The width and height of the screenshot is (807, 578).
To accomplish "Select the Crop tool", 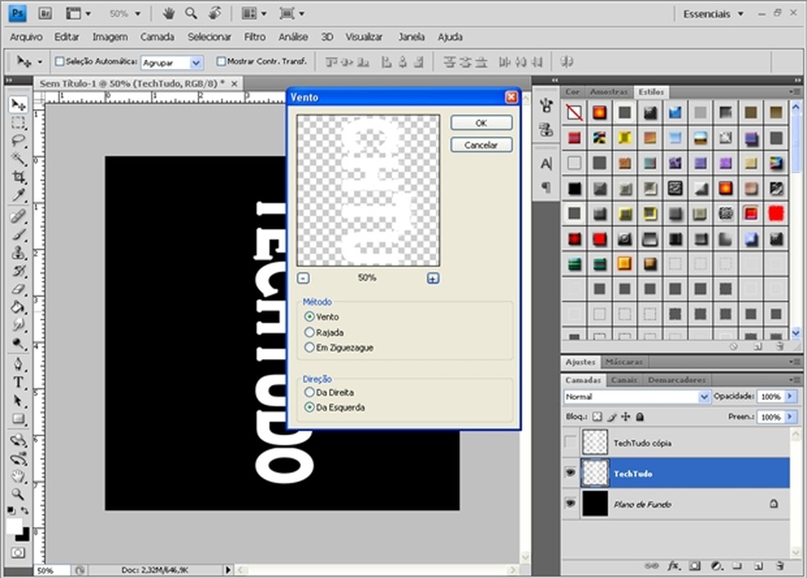I will tap(18, 177).
